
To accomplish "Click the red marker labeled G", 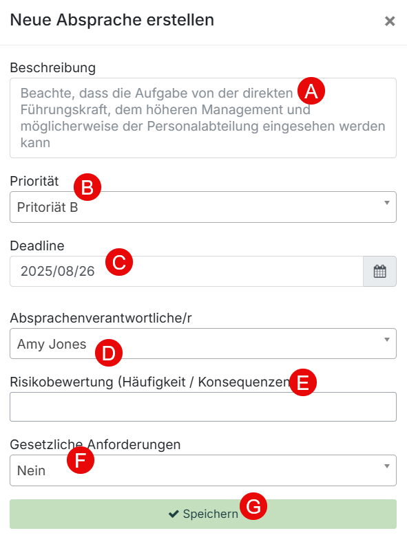I will pyautogui.click(x=253, y=506).
